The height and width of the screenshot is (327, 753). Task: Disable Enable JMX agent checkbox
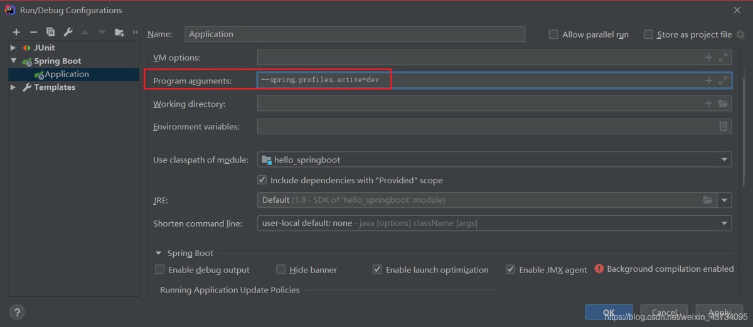511,269
